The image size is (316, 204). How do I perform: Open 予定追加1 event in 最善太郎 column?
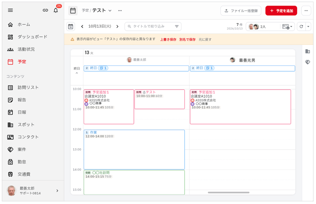click(109, 107)
